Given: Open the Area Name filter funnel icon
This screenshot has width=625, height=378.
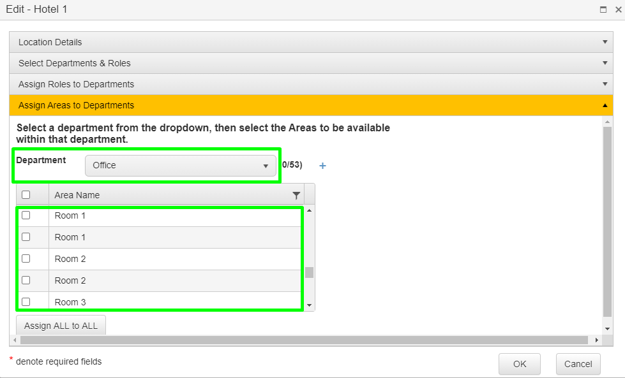Looking at the screenshot, I should [x=296, y=194].
